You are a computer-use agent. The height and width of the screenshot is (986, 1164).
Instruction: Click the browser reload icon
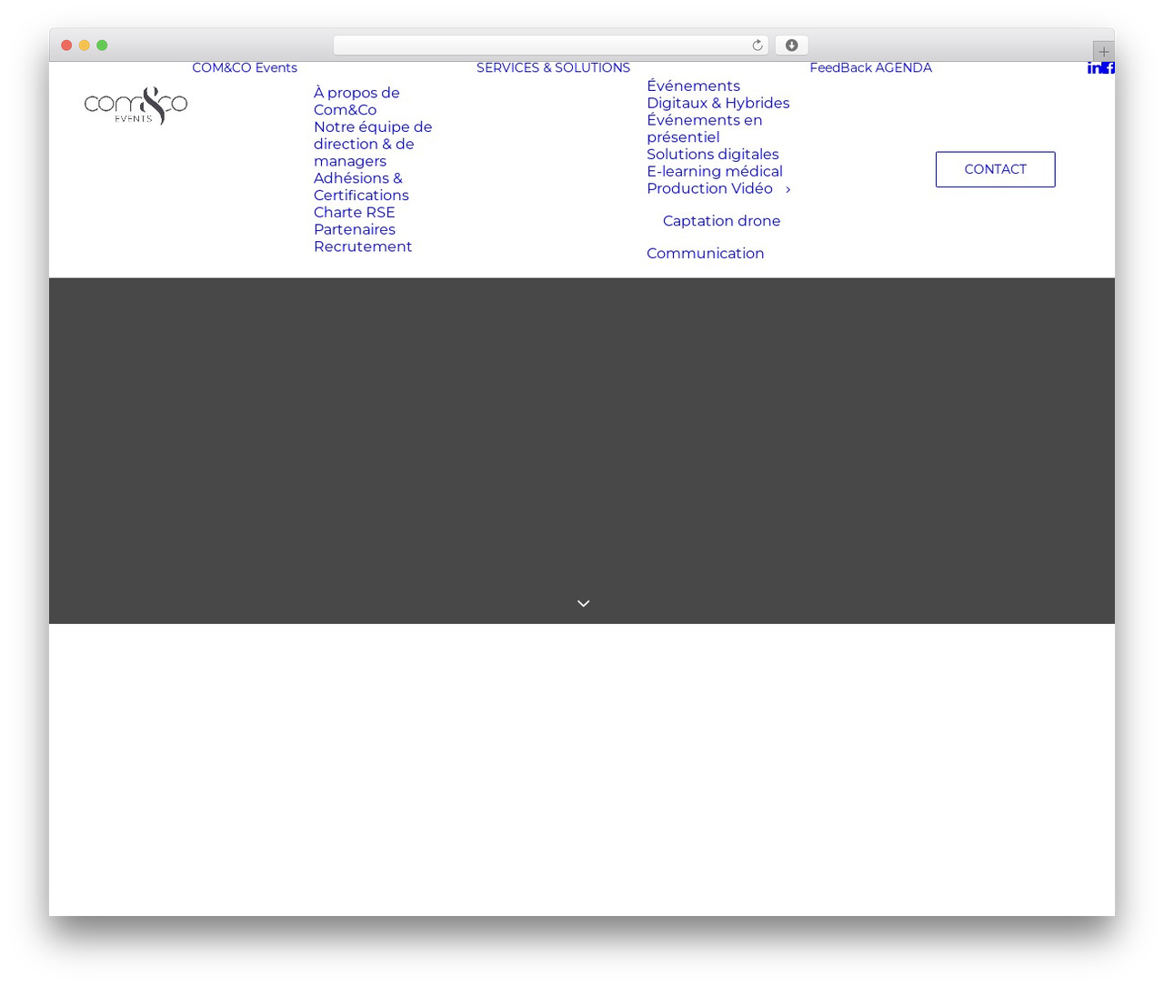coord(758,45)
